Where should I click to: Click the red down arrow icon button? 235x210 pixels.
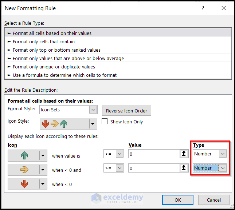(x=24, y=184)
